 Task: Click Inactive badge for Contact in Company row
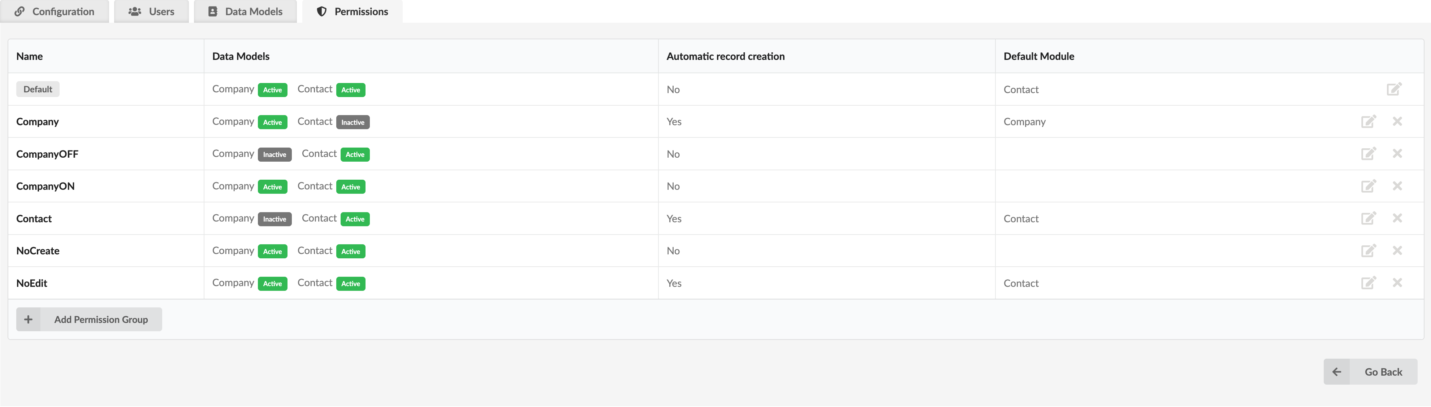[x=353, y=122]
